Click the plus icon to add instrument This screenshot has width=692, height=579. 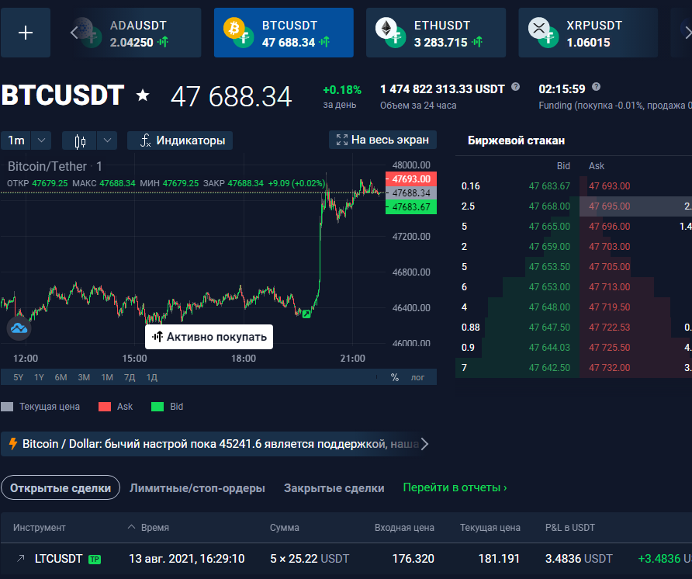[25, 33]
